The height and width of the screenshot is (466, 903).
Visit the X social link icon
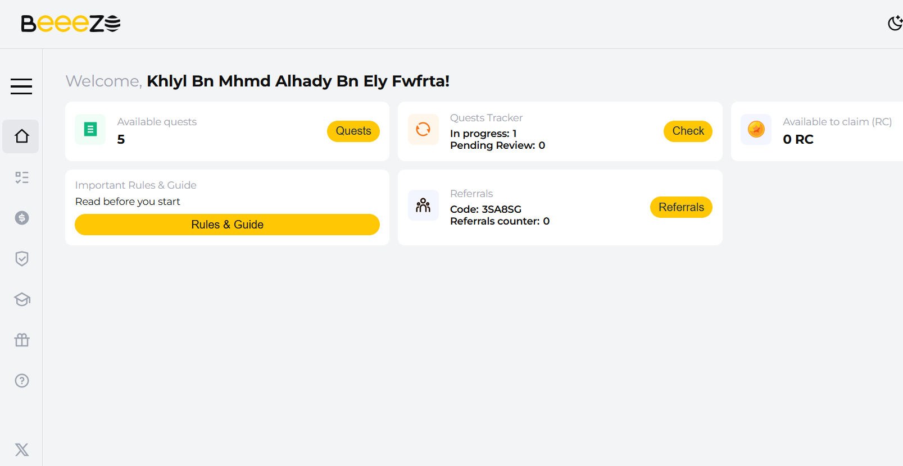pyautogui.click(x=22, y=450)
